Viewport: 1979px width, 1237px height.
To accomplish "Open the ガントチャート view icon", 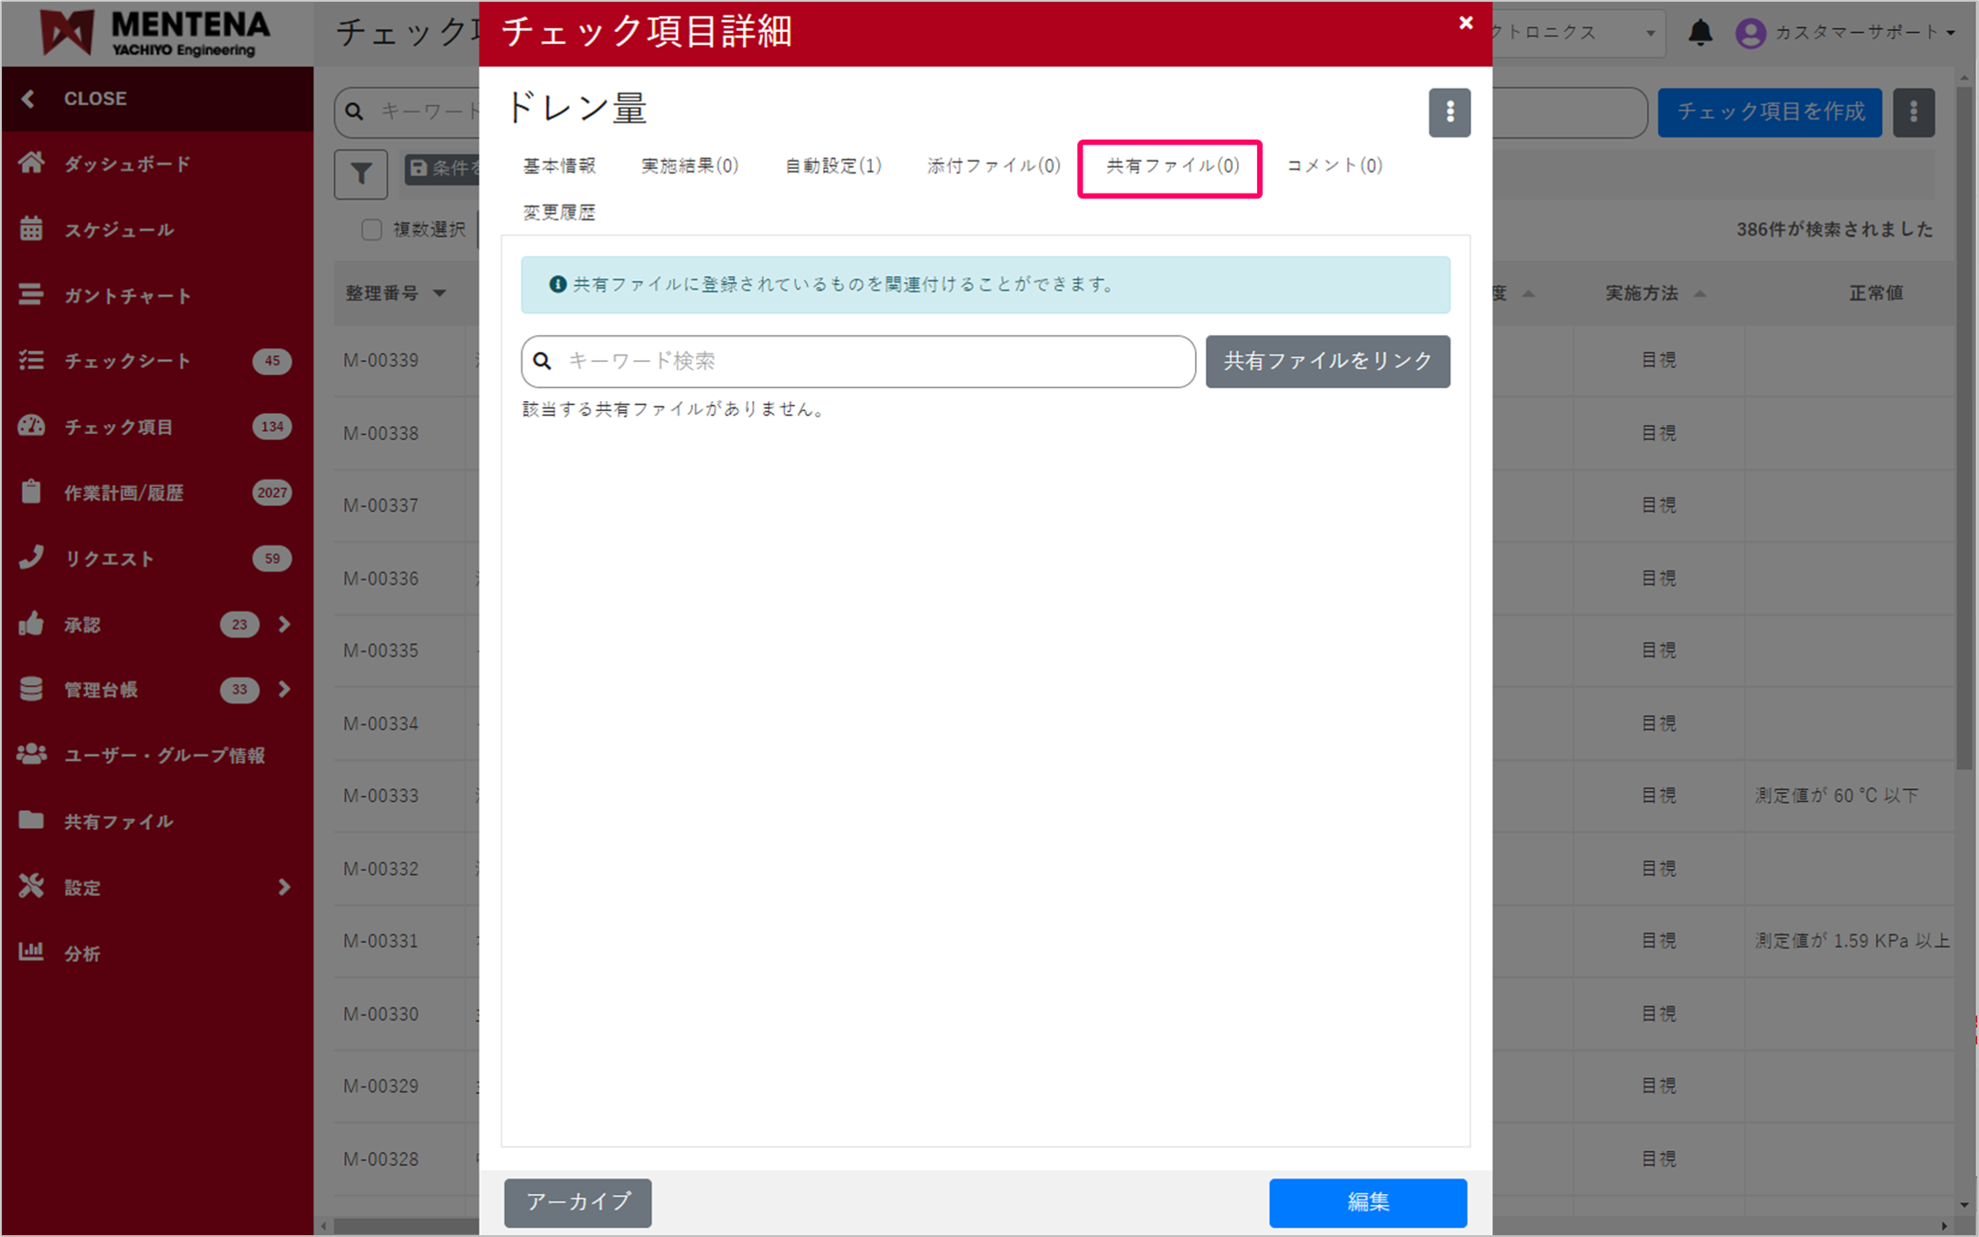I will click(x=32, y=295).
